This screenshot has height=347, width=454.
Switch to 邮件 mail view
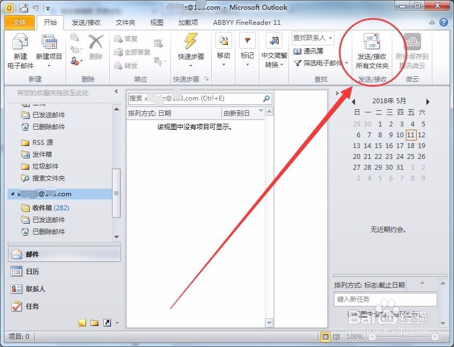click(x=64, y=254)
